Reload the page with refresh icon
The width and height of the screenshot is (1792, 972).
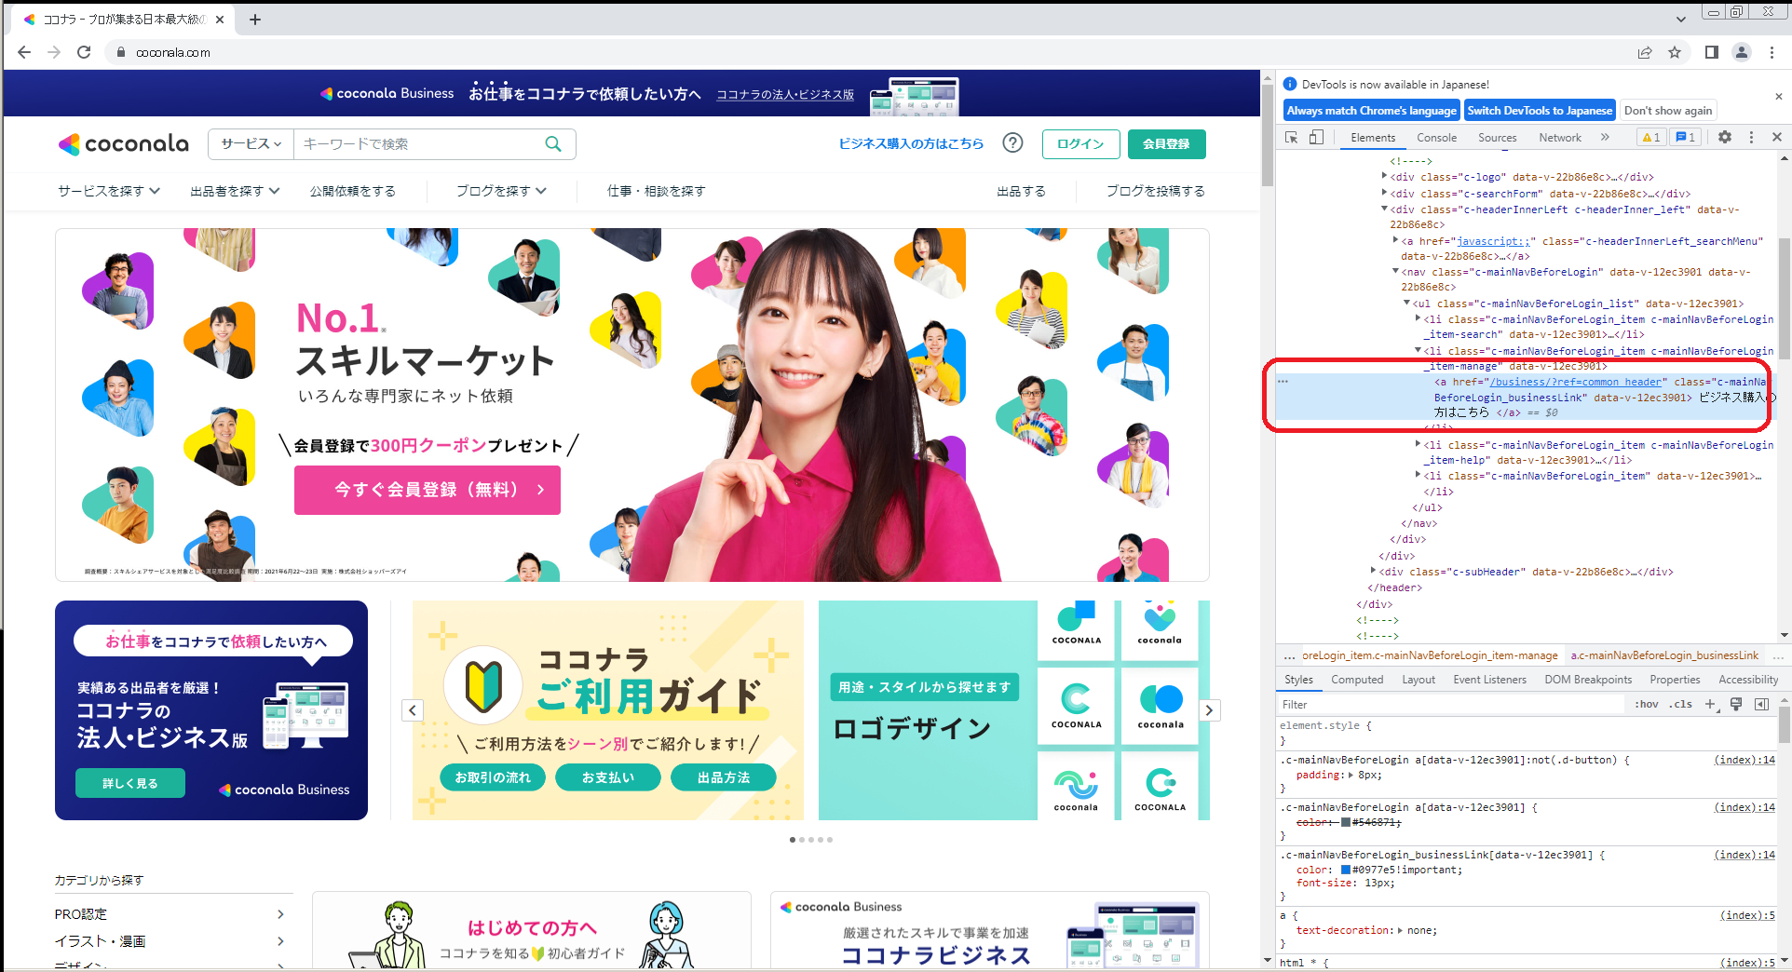pyautogui.click(x=84, y=52)
